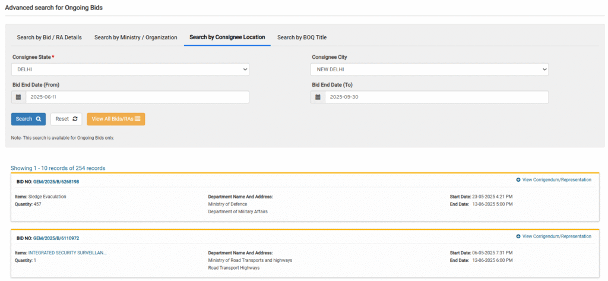Select the Search by Consignee Location tab
This screenshot has height=281, width=608.
pyautogui.click(x=227, y=37)
